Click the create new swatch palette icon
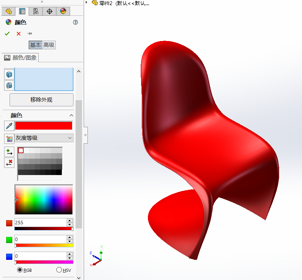Screen dimensions: 302x280 (9, 139)
